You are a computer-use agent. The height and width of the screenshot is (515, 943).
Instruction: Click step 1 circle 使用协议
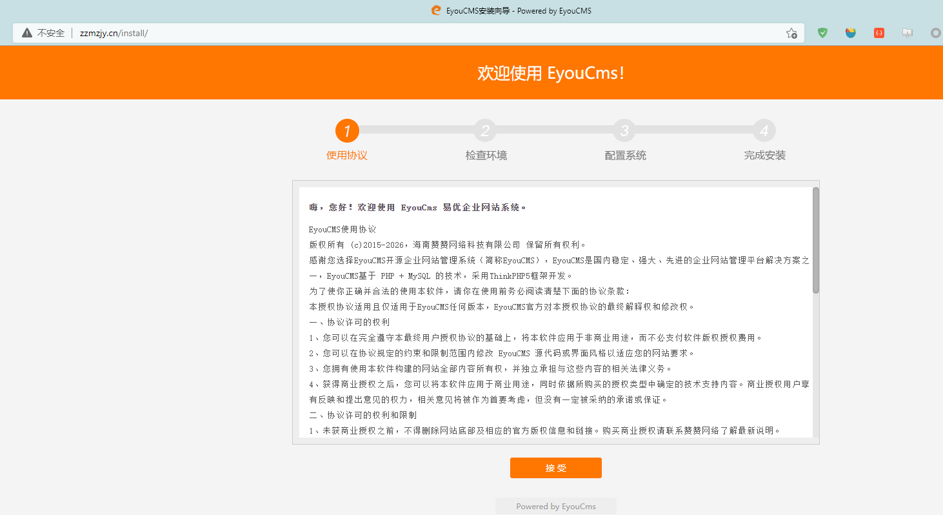[347, 131]
